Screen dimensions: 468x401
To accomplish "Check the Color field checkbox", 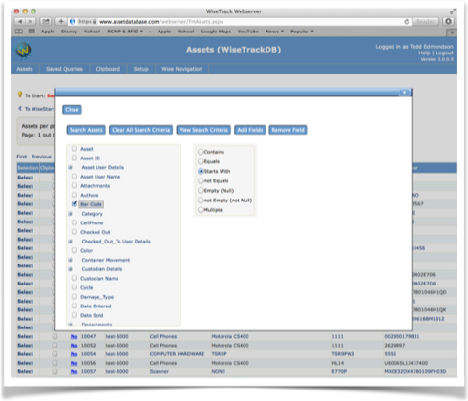I will (74, 250).
